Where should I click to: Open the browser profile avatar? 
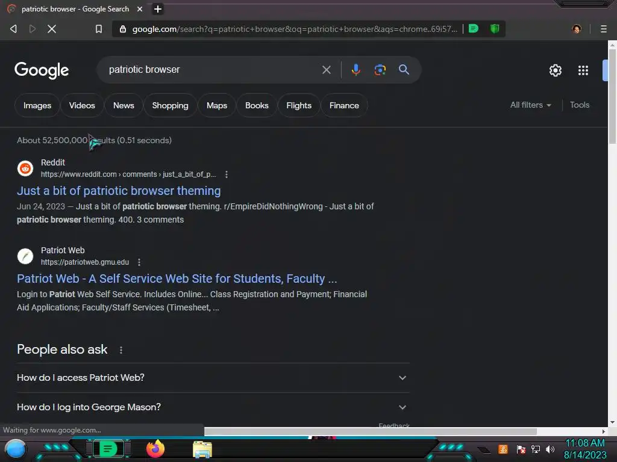[x=577, y=29]
